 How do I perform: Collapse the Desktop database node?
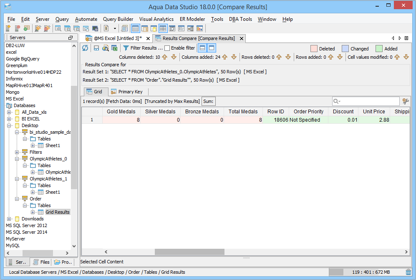tap(9, 125)
